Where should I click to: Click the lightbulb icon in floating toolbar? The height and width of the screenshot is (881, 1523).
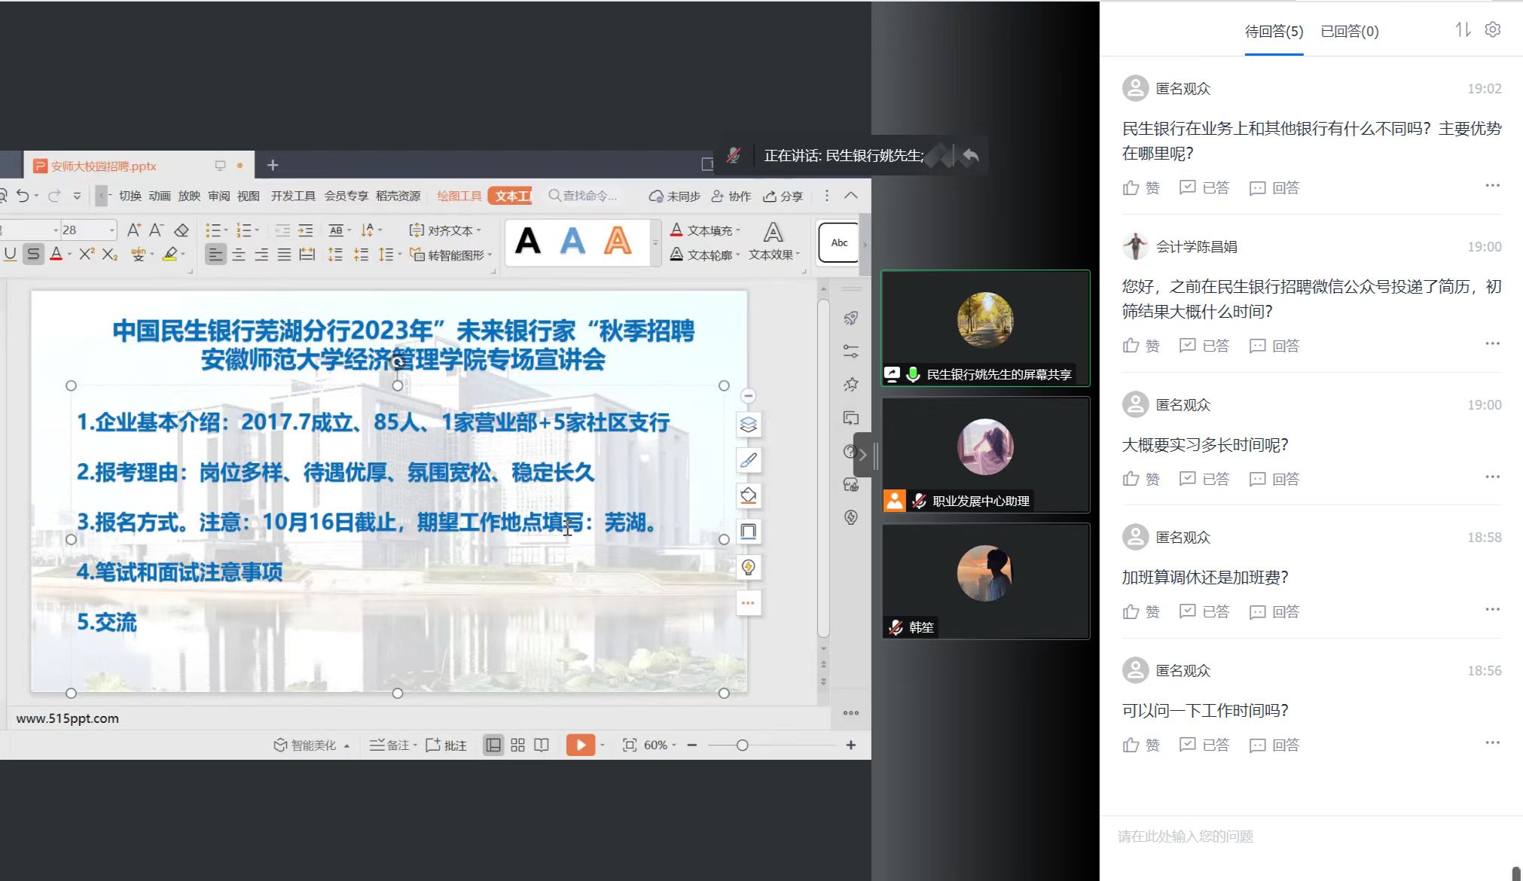click(748, 567)
